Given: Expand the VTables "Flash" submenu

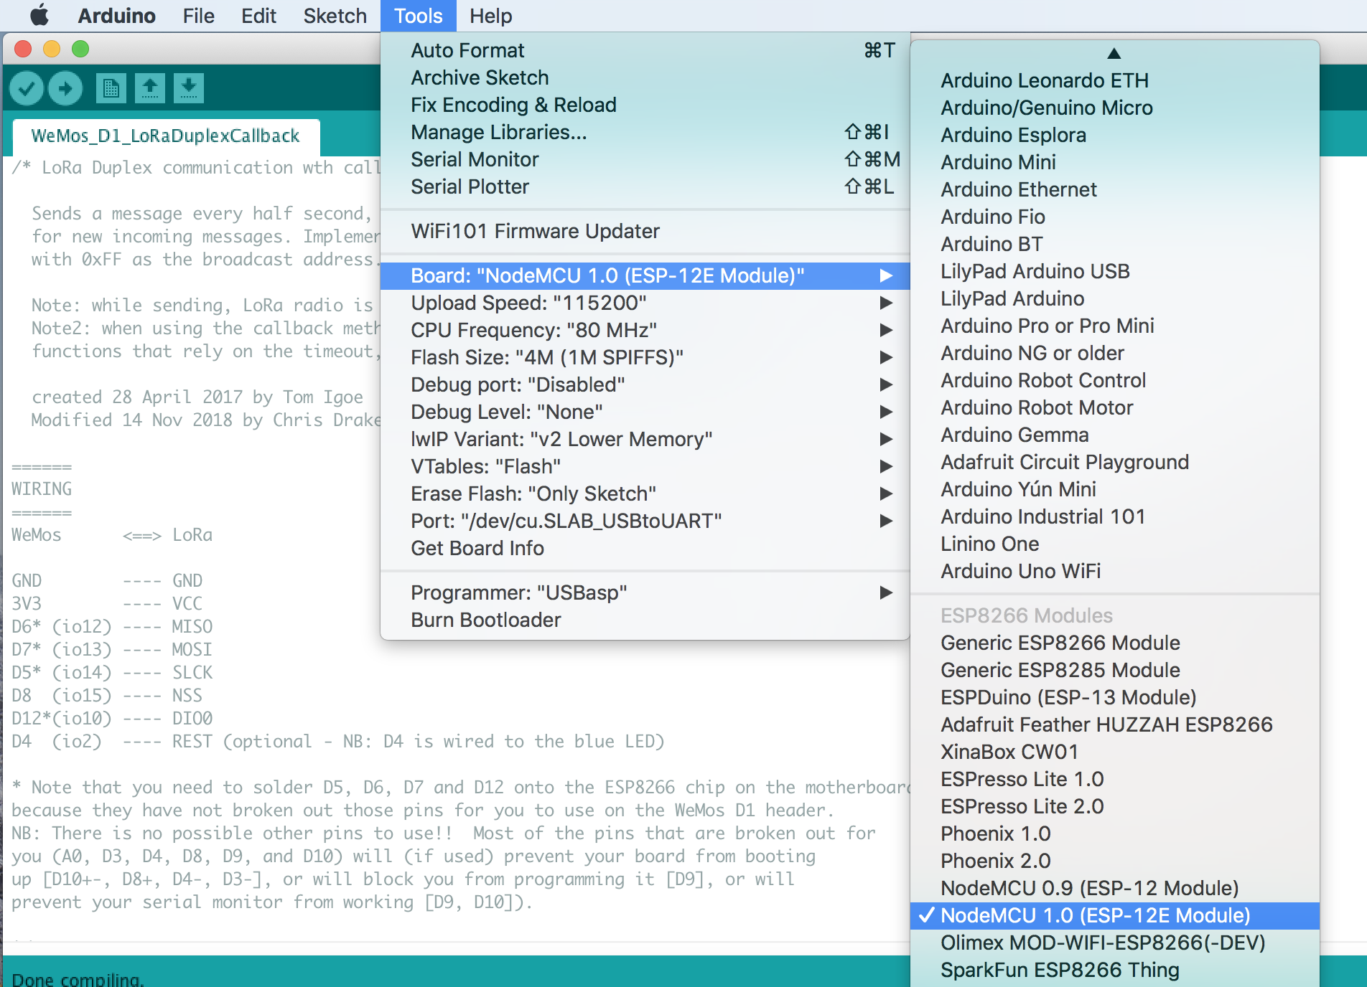Looking at the screenshot, I should click(645, 466).
